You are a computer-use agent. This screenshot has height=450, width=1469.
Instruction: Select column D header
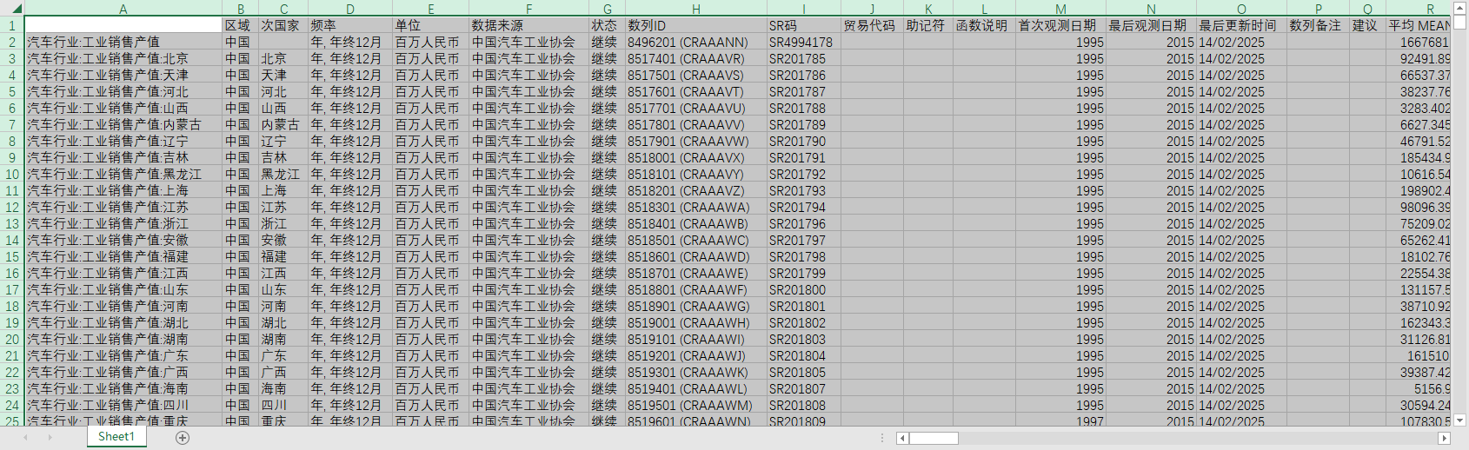click(x=349, y=9)
